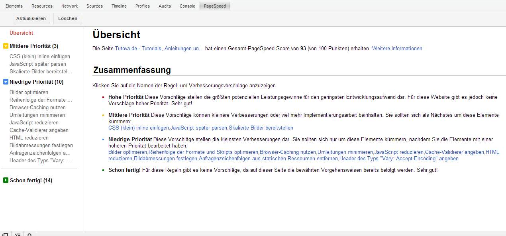Screen dimensions: 506x236
Task: Click the Zusammenfassung section heading
Action: 132,70
